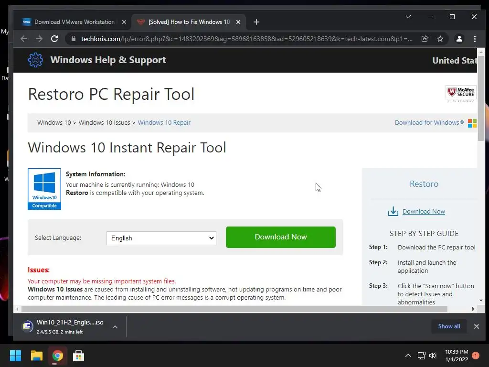Click the sidebar Download Now link
This screenshot has height=367, width=489.
point(424,212)
